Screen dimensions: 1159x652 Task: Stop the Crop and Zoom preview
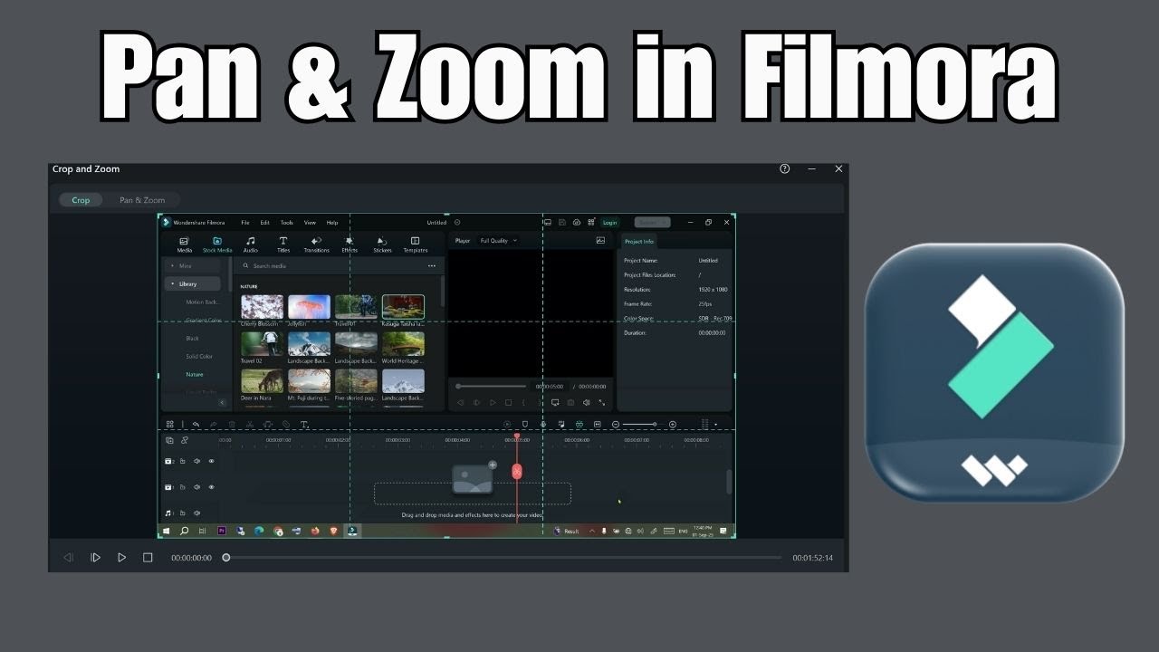[x=148, y=558]
